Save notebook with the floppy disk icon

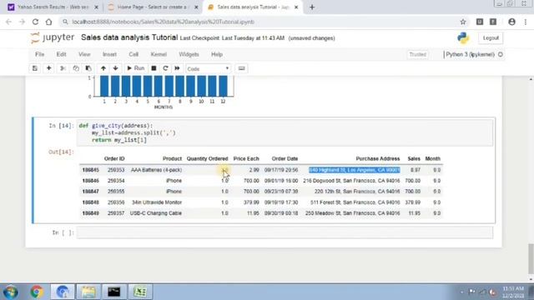35,68
